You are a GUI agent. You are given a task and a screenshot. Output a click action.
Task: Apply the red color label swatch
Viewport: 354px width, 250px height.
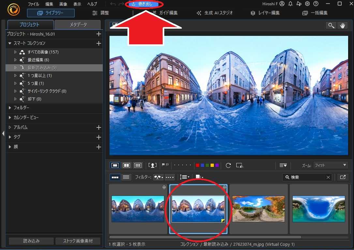[x=198, y=165]
